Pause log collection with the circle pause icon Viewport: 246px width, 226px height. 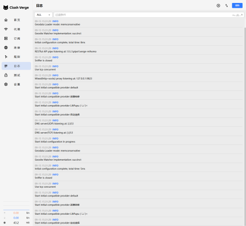point(218,5)
